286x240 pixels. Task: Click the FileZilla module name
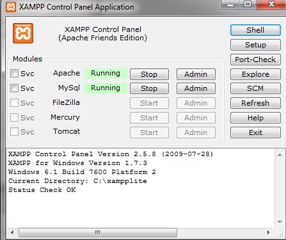pyautogui.click(x=66, y=102)
